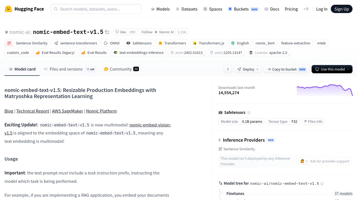Open the Docs navigation link
This screenshot has height=200, width=357.
point(272,9)
